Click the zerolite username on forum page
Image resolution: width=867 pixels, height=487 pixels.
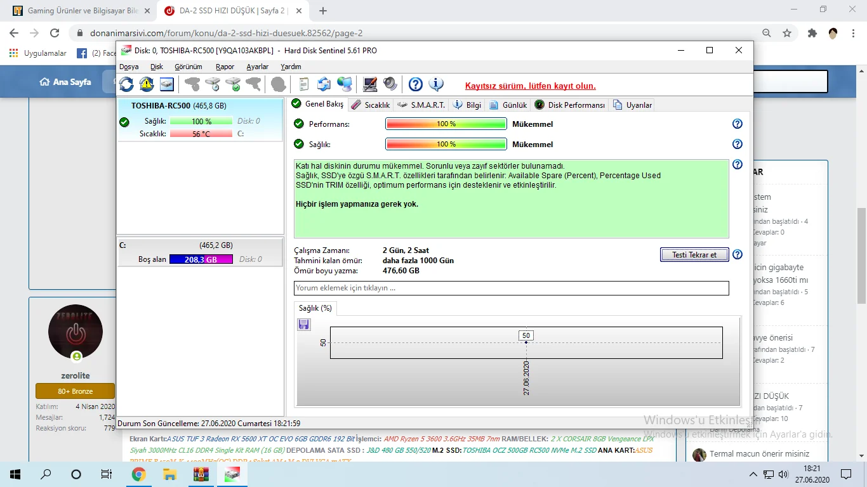[75, 375]
